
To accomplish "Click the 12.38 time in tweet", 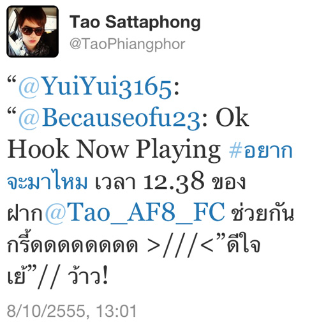I will click(x=174, y=181).
